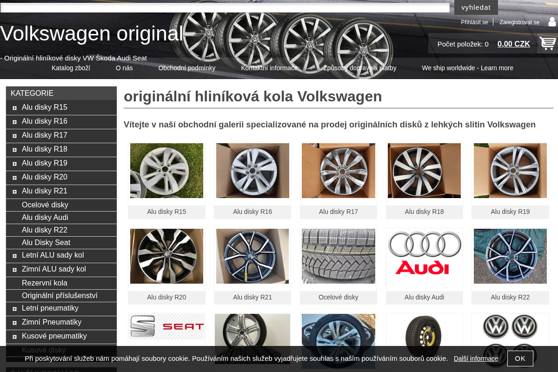Expand the Alu disky R20 category
Image resolution: width=558 pixels, height=372 pixels.
pyautogui.click(x=15, y=178)
